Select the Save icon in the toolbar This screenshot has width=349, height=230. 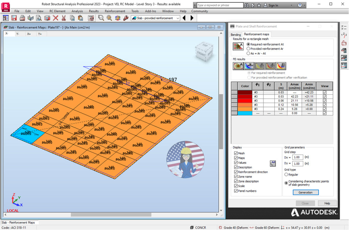(14, 18)
